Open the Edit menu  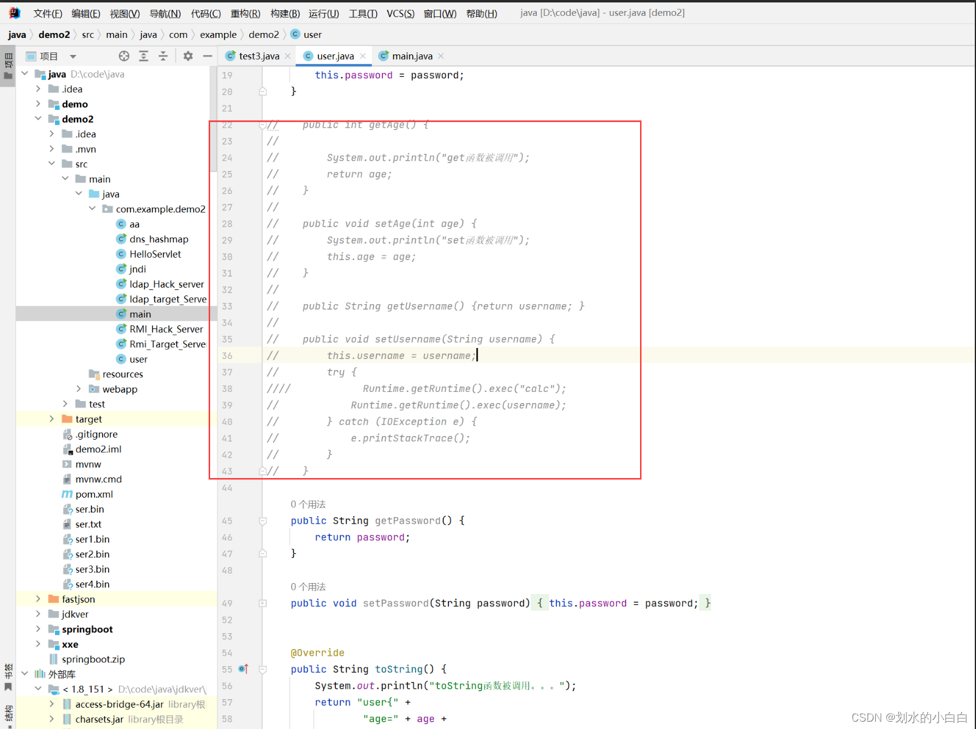(x=86, y=13)
